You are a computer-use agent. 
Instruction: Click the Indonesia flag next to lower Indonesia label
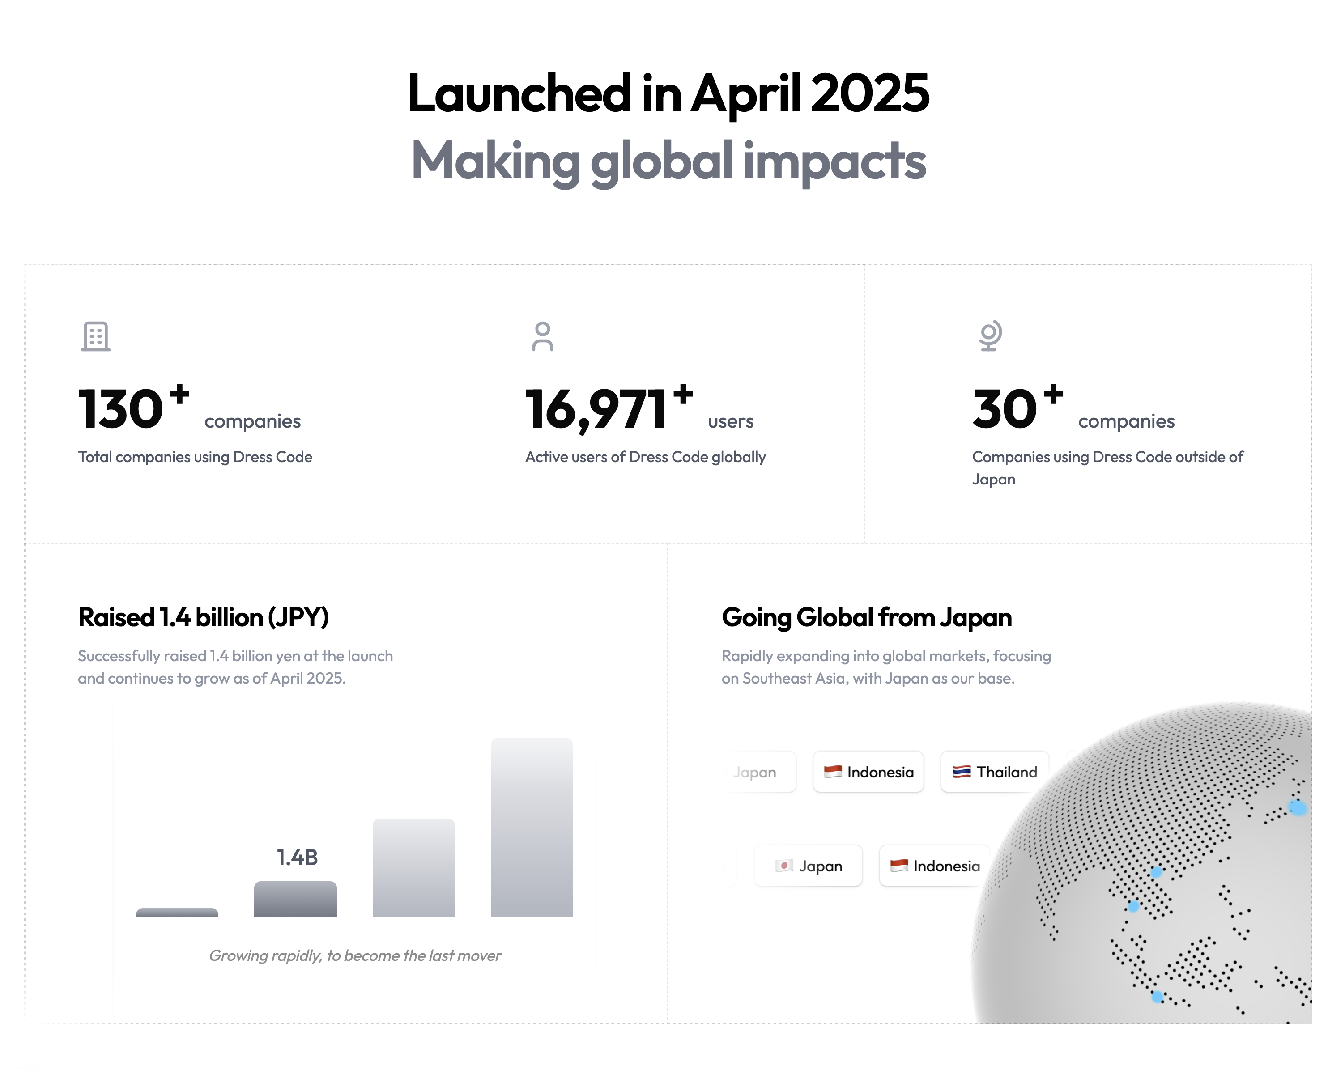tap(899, 866)
